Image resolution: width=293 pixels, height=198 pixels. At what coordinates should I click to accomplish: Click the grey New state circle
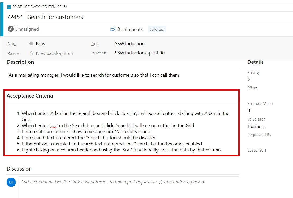pos(31,44)
